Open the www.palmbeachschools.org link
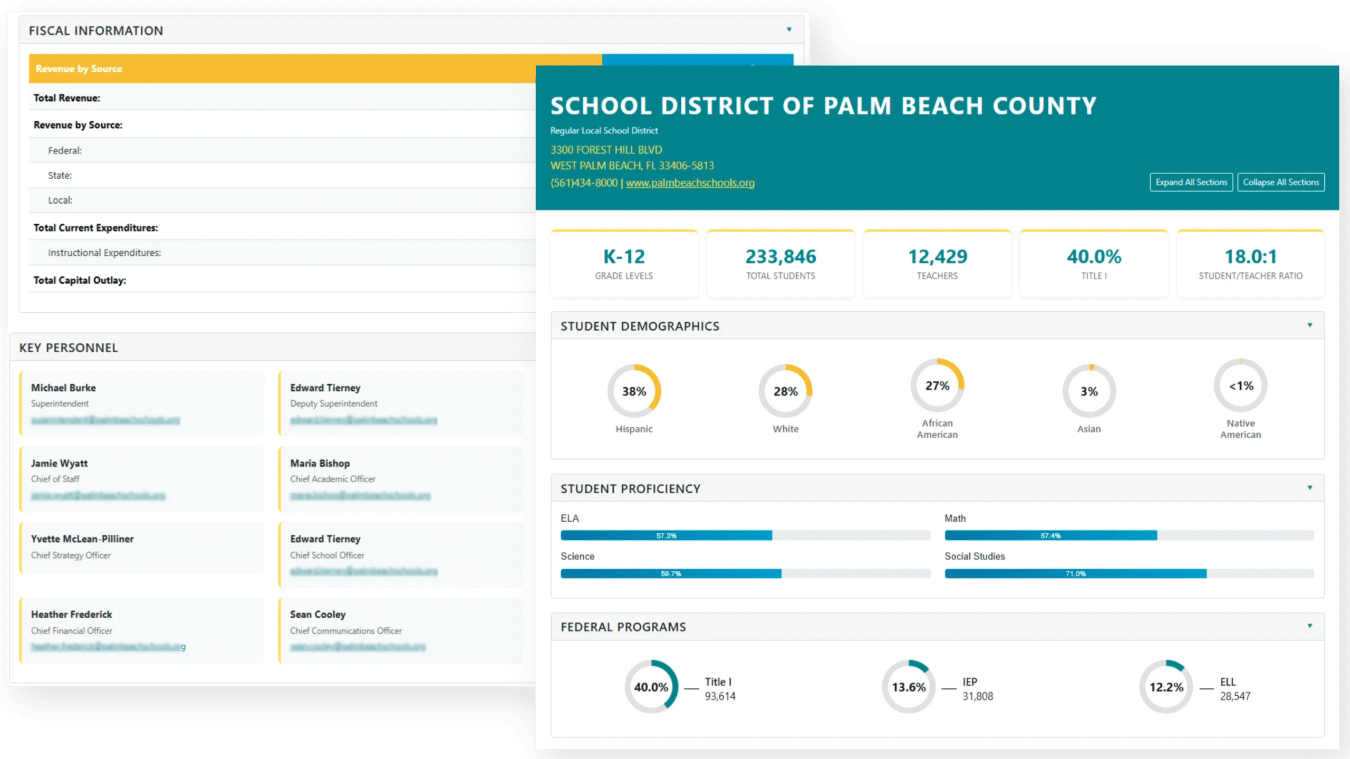Viewport: 1350px width, 759px height. click(x=690, y=183)
